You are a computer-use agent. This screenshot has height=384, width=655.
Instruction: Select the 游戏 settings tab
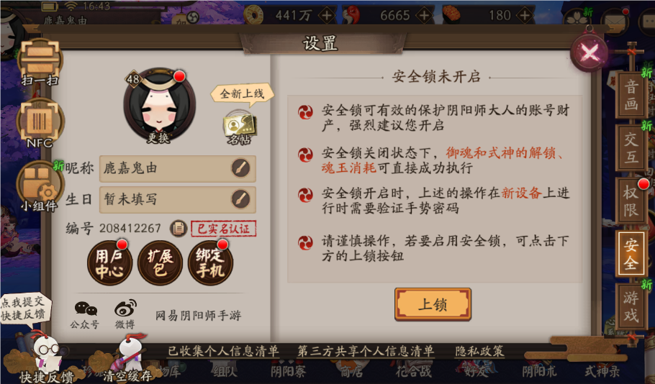631,306
